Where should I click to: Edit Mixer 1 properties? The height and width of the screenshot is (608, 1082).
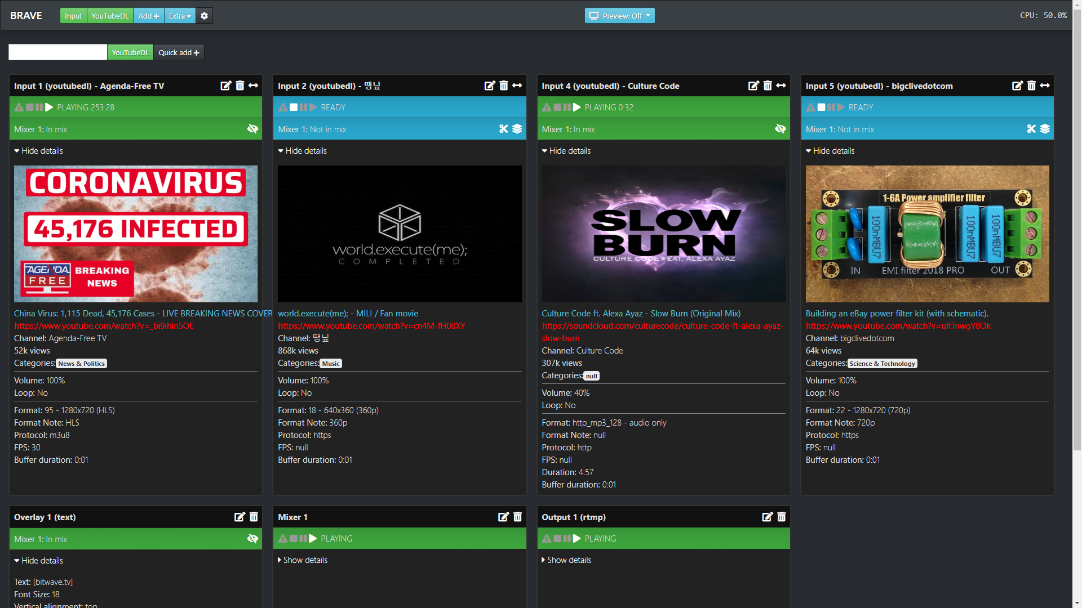(x=503, y=517)
